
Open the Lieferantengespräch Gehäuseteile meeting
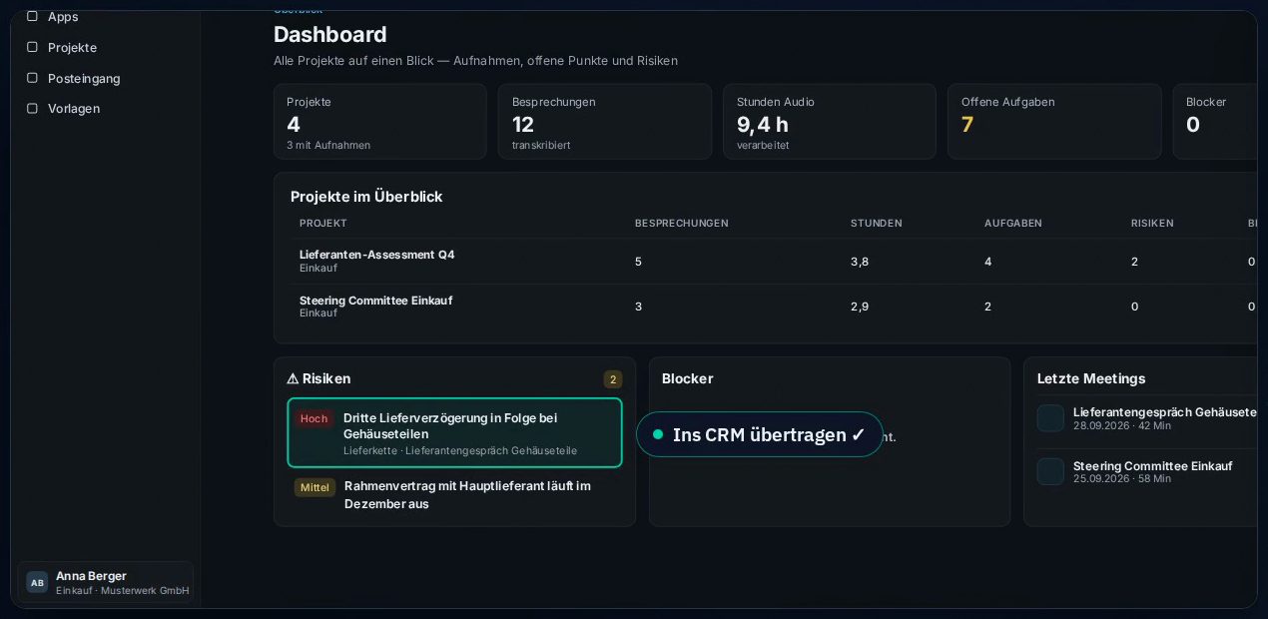point(1146,418)
